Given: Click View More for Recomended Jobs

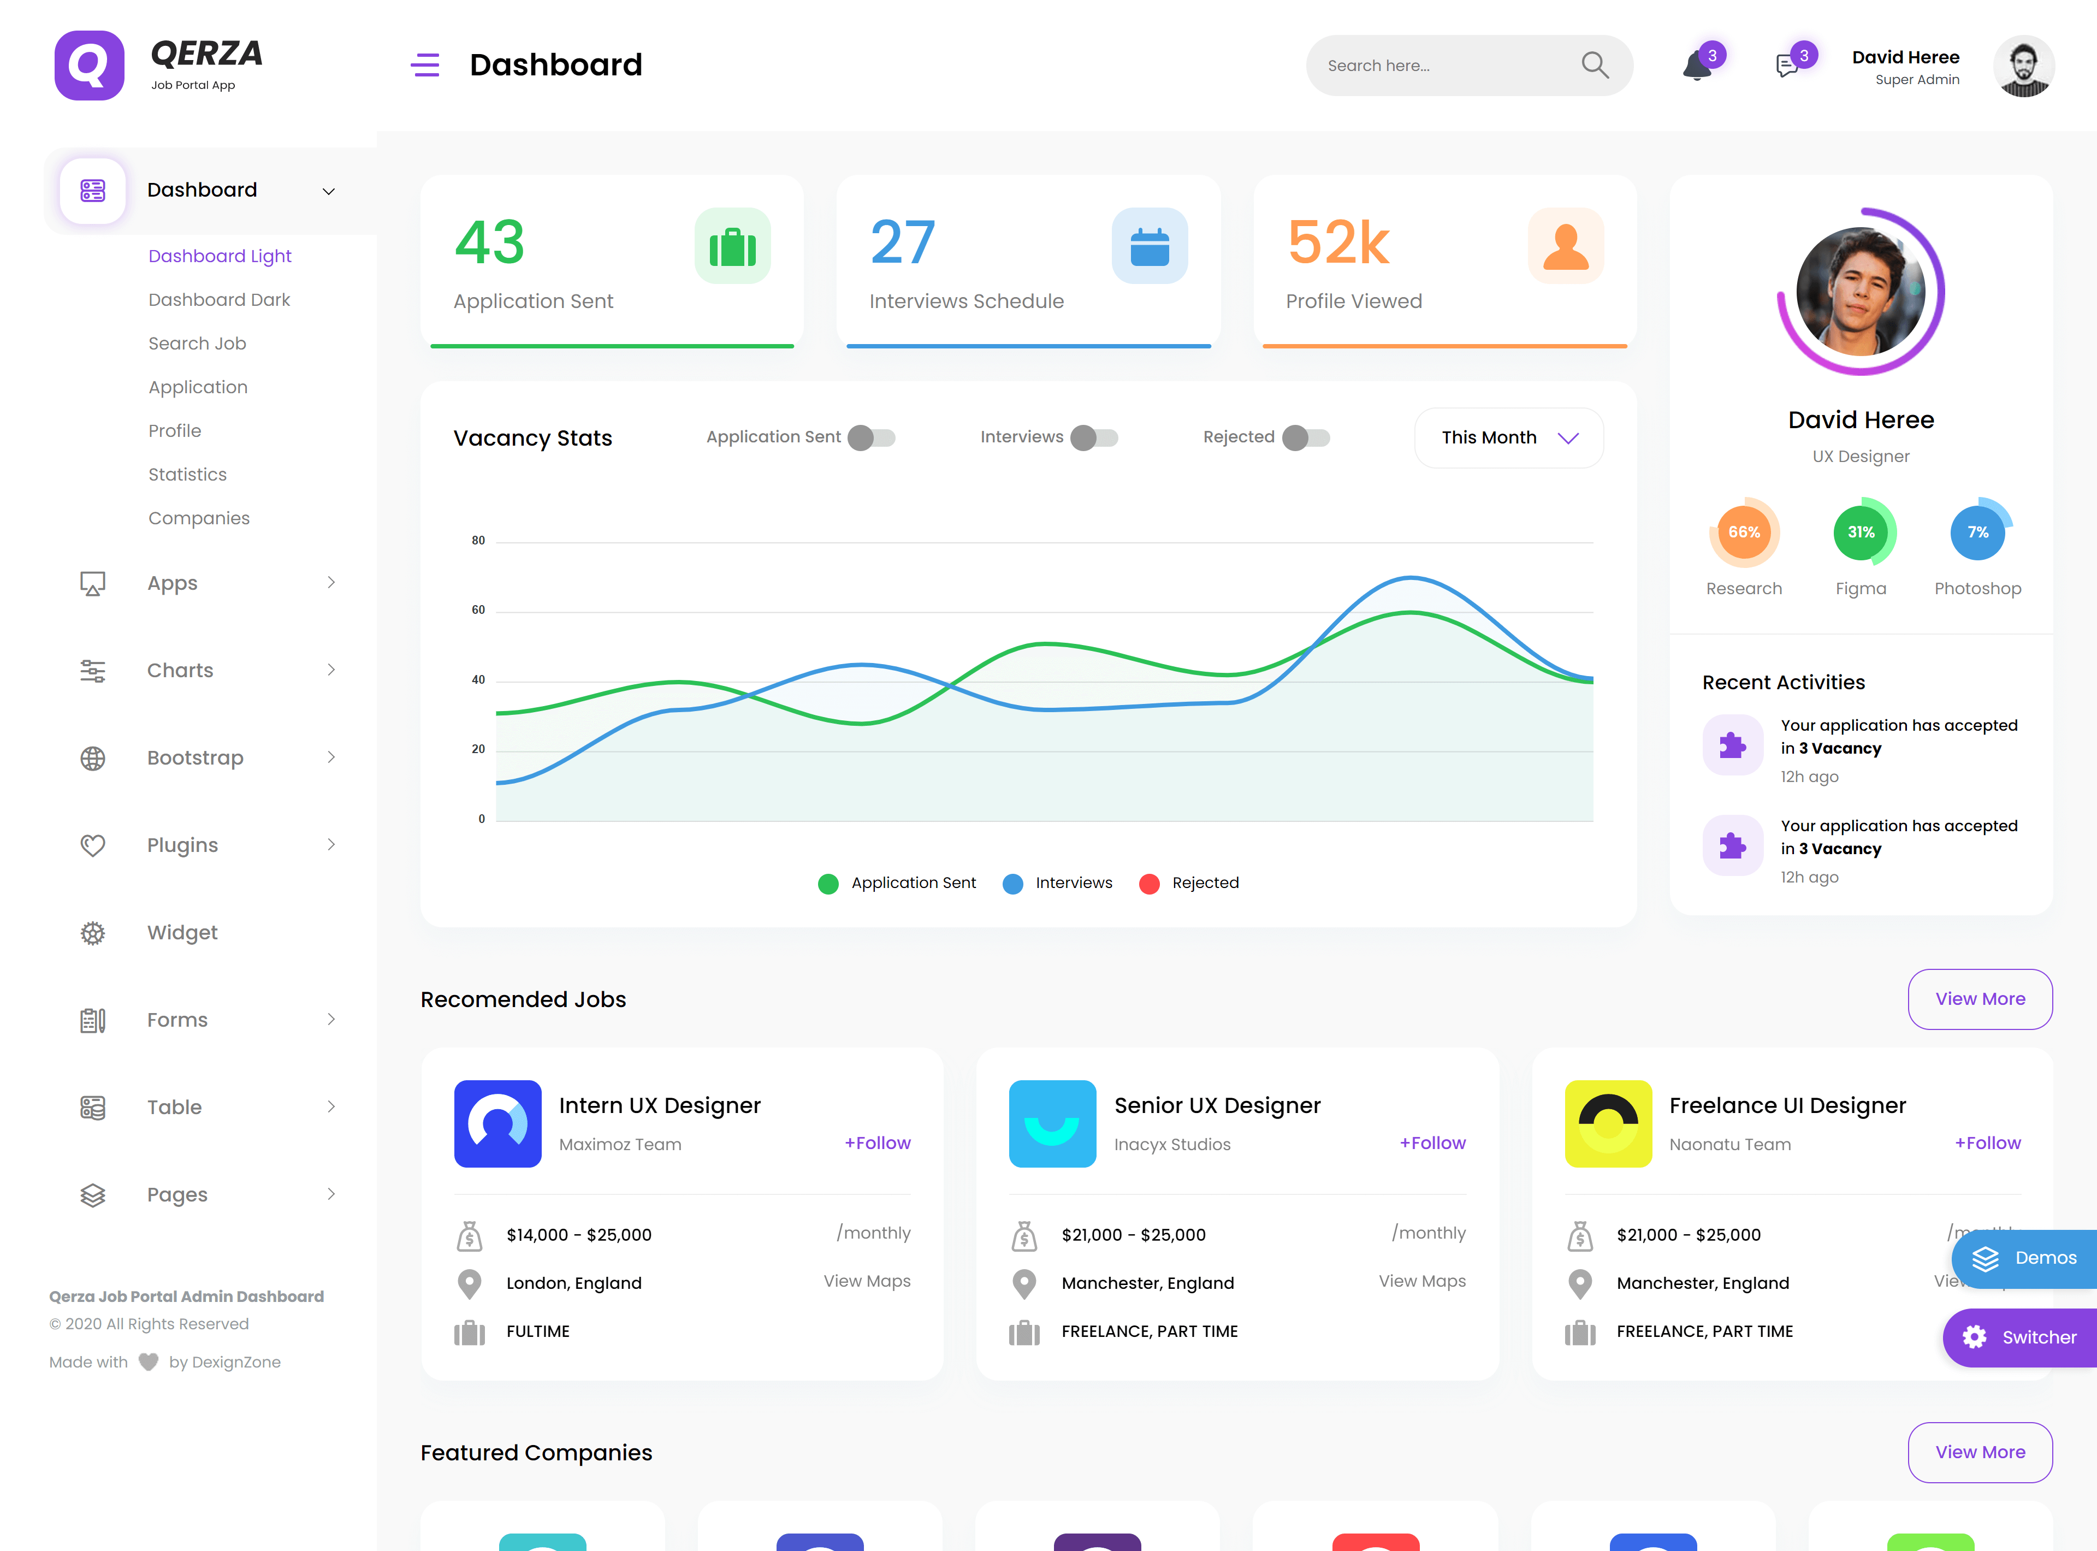Looking at the screenshot, I should coord(1980,999).
